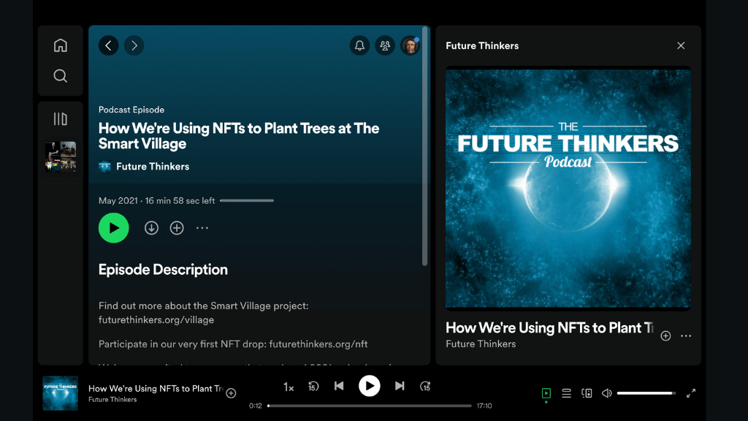Play the Smart Village episode
The image size is (748, 421).
[113, 227]
